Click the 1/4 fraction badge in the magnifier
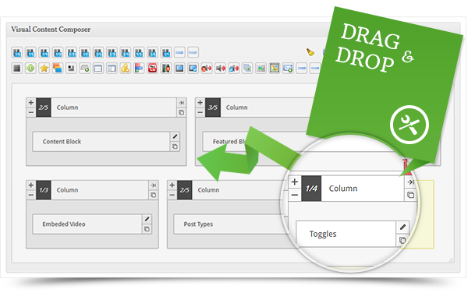The image size is (468, 307). 311,189
